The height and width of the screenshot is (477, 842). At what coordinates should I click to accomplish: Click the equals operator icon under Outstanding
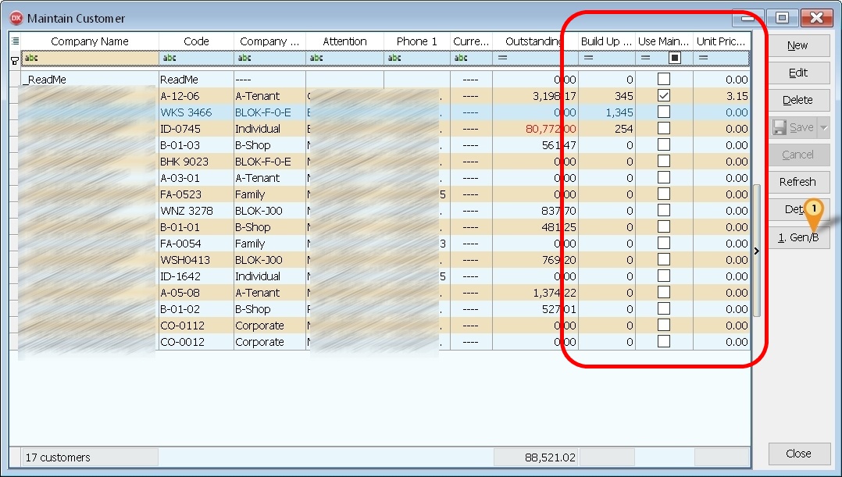click(x=503, y=58)
